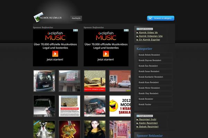Screen dimensions: 208x138
Task: Open the 2012 Model 1 Nisan thumbnail
Action: point(120,106)
